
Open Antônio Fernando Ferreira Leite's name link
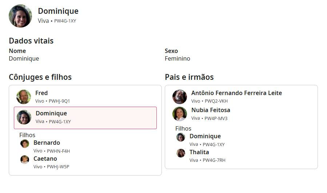(x=236, y=93)
